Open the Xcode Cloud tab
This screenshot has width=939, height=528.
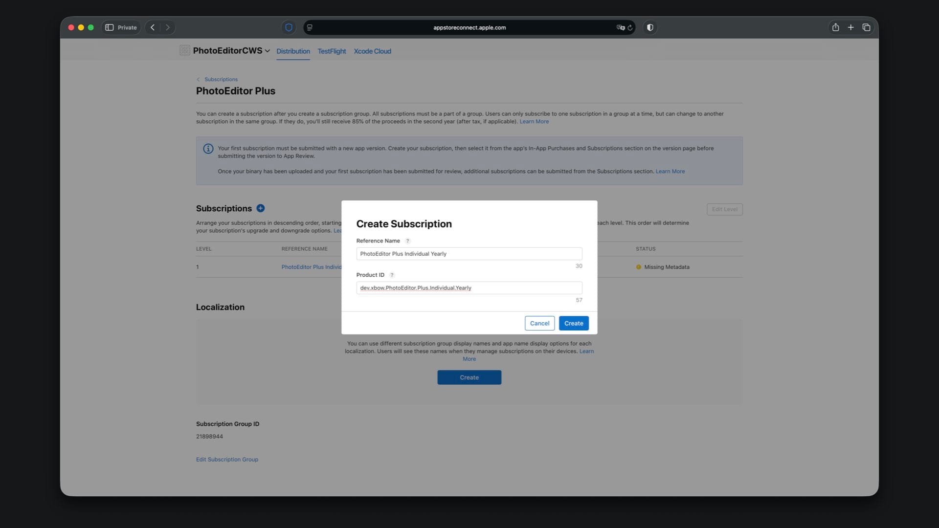372,51
